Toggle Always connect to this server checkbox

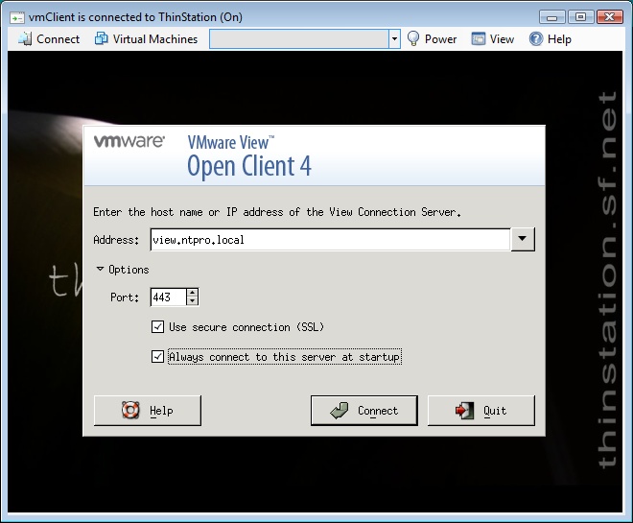pos(157,357)
